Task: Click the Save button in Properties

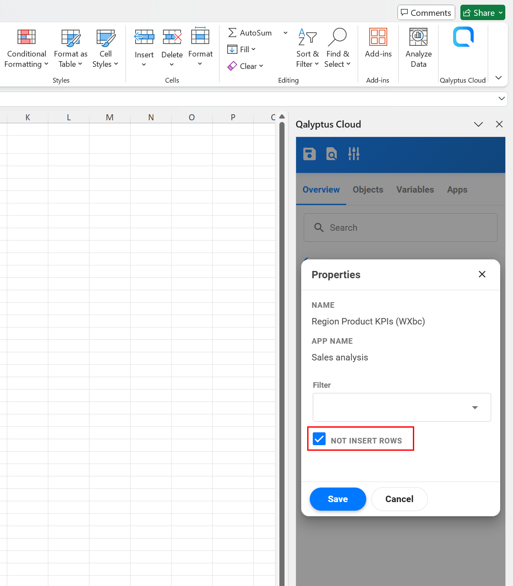Action: [338, 499]
